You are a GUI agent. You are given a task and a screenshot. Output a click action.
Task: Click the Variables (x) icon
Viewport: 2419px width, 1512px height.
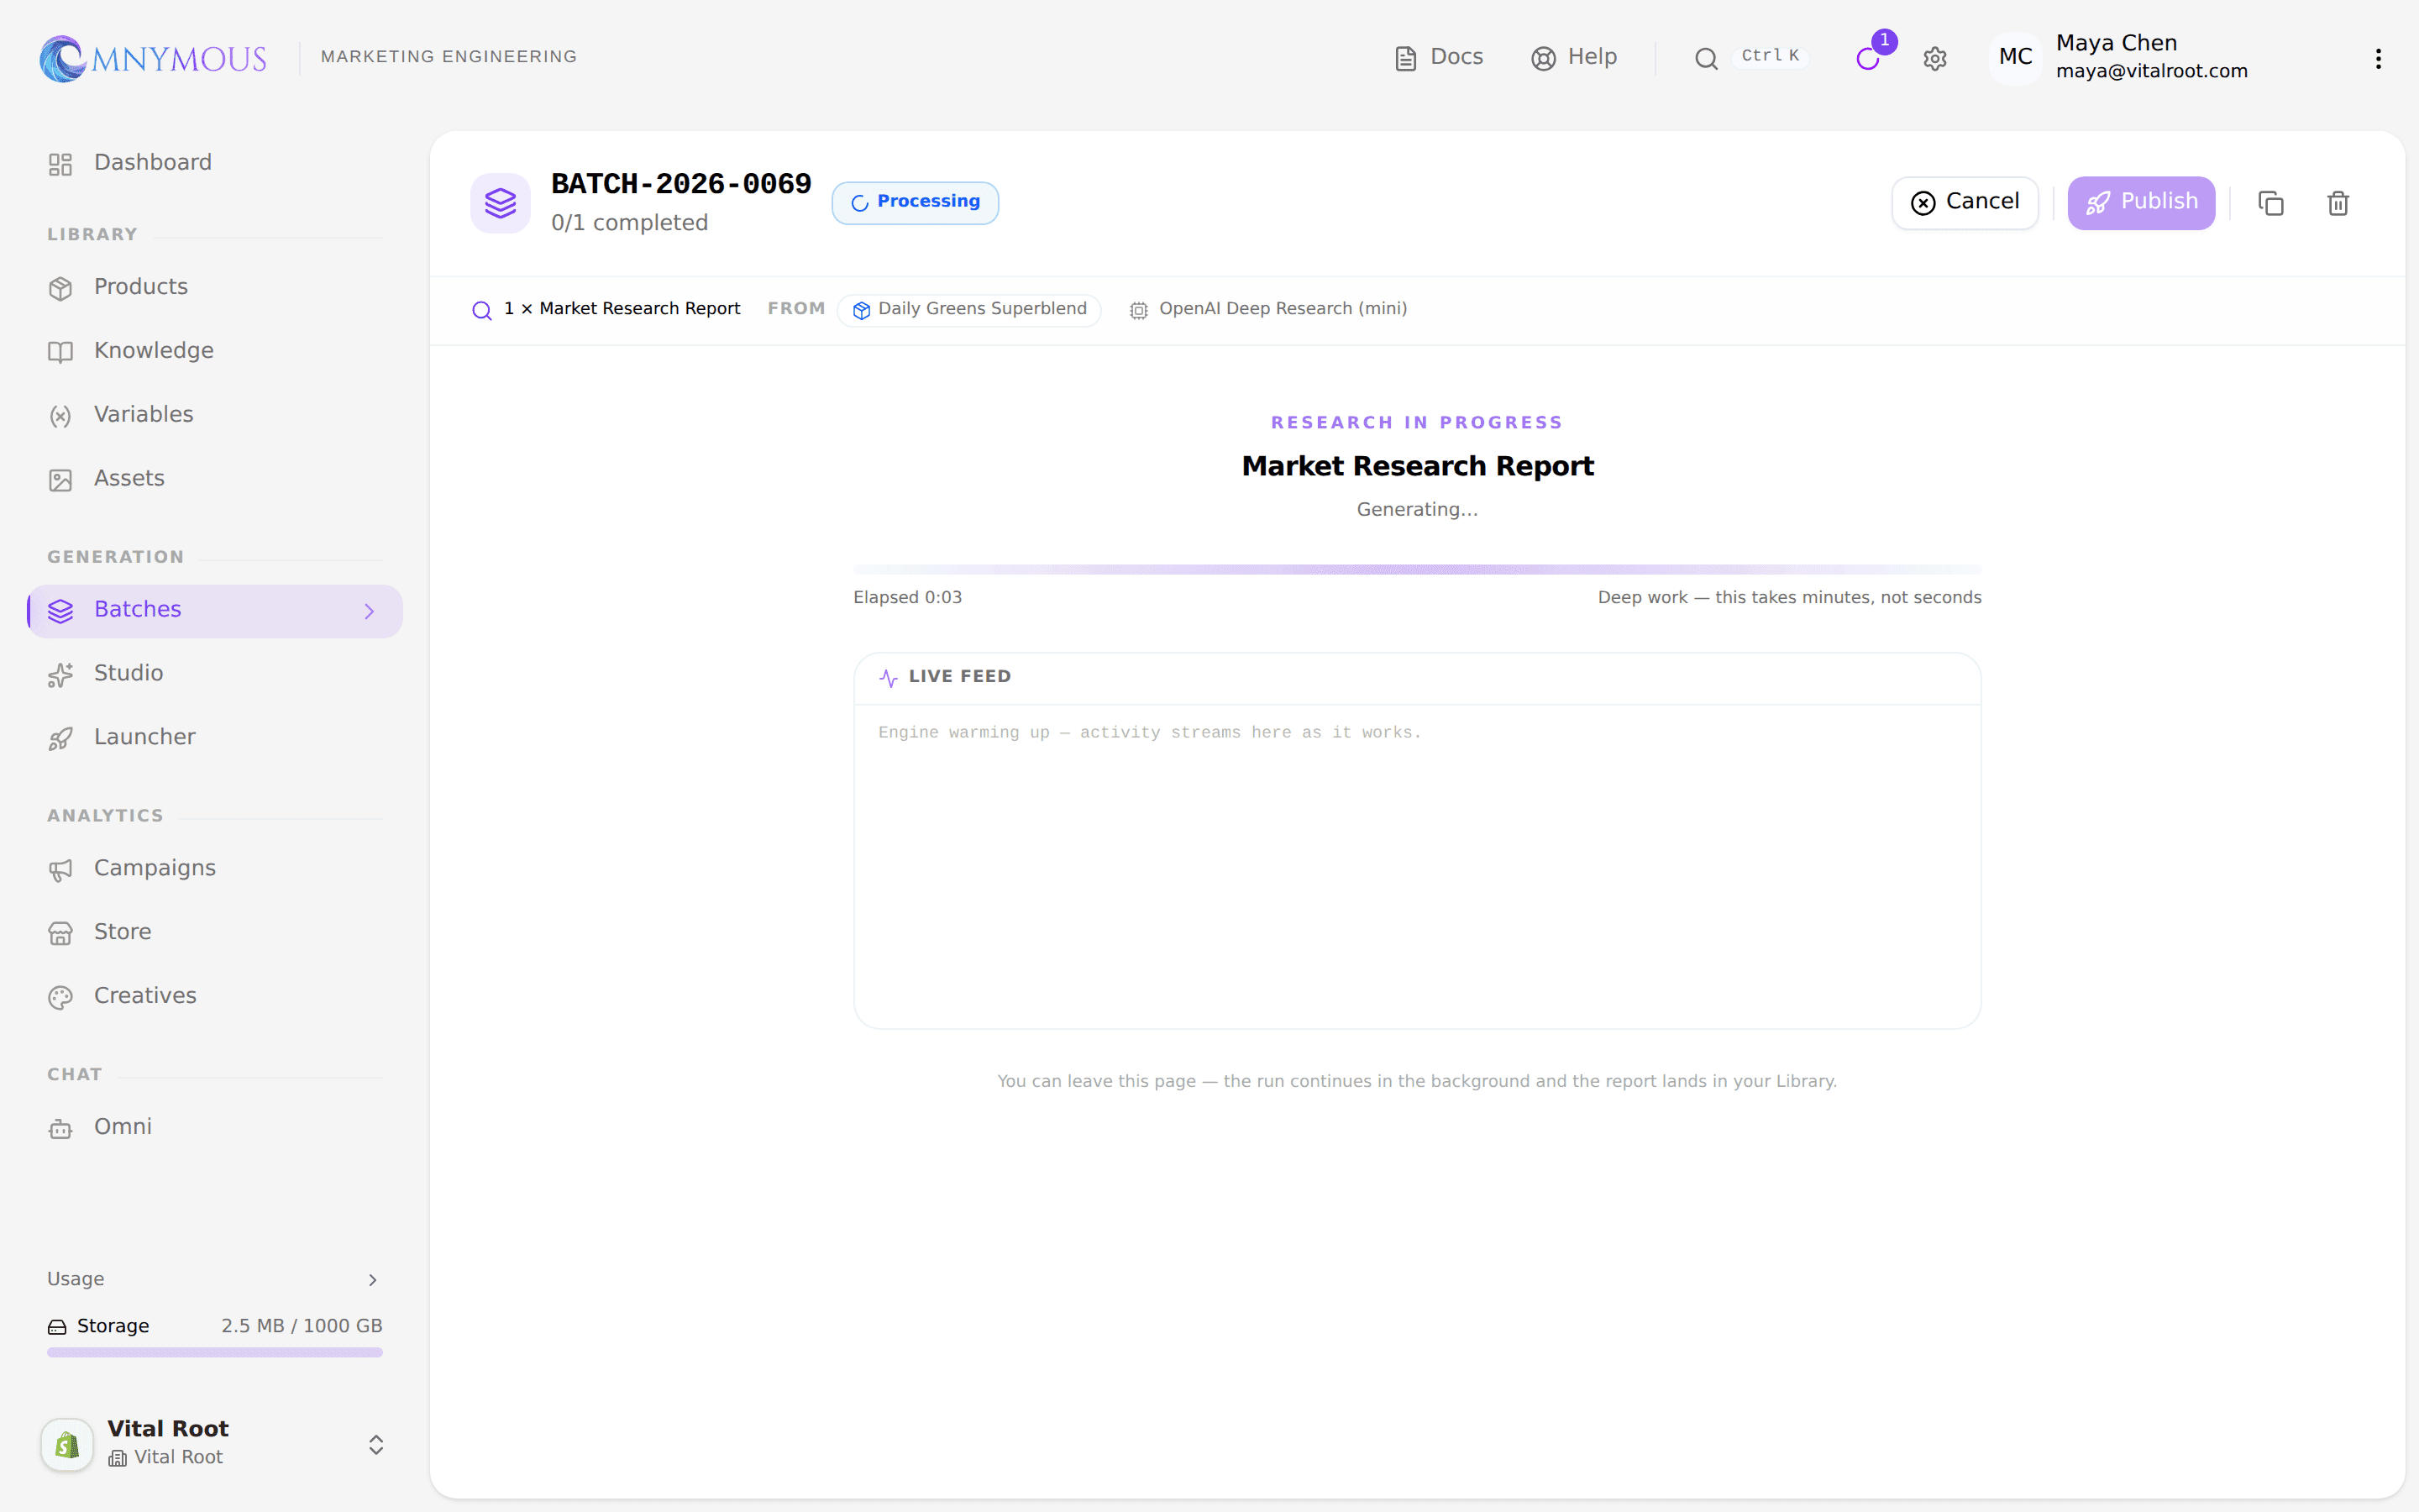coord(61,417)
